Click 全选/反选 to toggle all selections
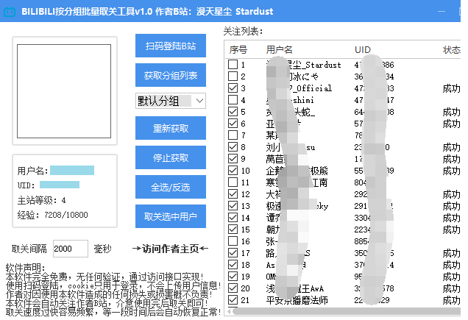 pos(171,187)
